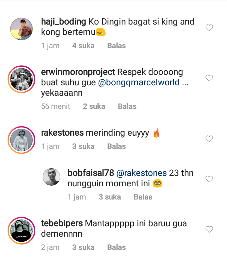Screen dimensions: 227x259
Task: Heart bobfaisal78's reply comment
Action: 209,179
